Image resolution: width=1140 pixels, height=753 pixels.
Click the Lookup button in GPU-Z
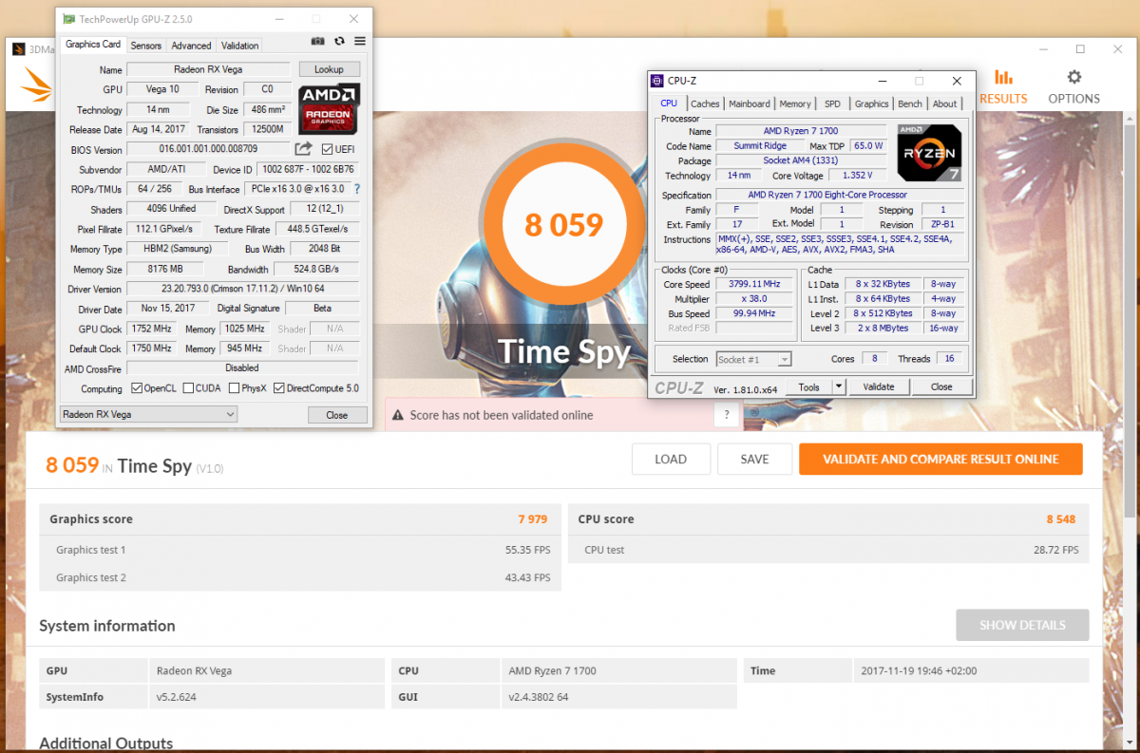pos(329,69)
